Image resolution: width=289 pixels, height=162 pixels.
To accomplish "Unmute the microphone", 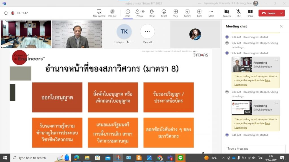I will pos(238,13).
